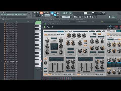Viewport: 121px width, 91px height.
Task: Toggle the orange 3.2 countdown button
Action: (x=41, y=13)
